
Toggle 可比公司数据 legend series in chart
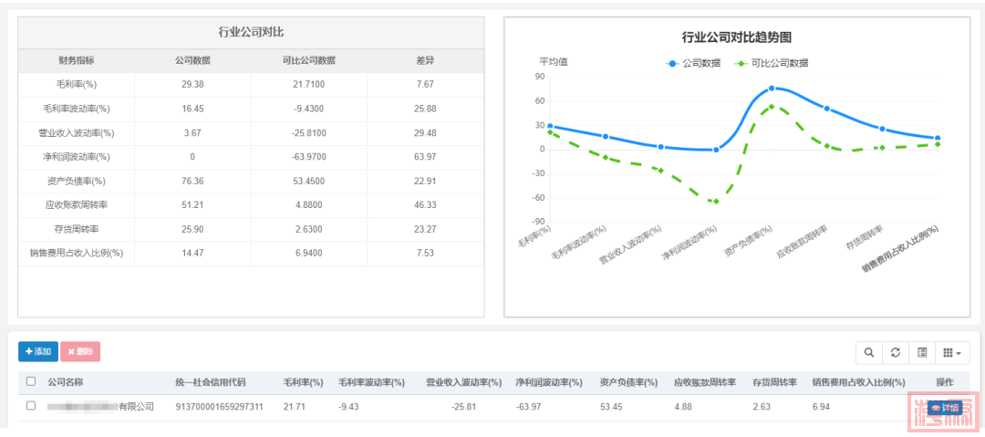(772, 63)
